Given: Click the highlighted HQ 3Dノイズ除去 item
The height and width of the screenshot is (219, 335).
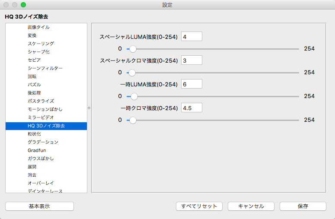Looking at the screenshot, I should (x=46, y=126).
